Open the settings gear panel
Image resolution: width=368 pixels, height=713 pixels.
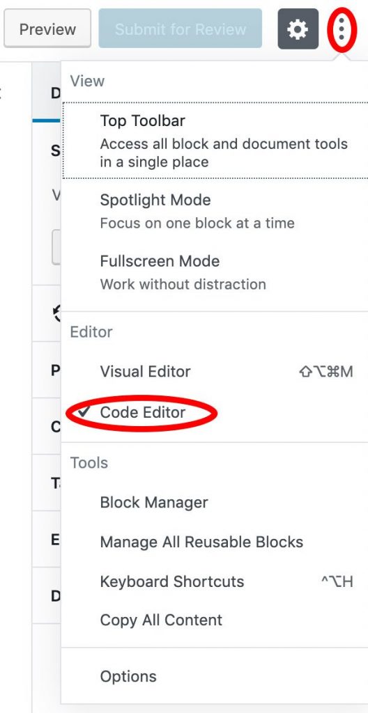point(298,29)
